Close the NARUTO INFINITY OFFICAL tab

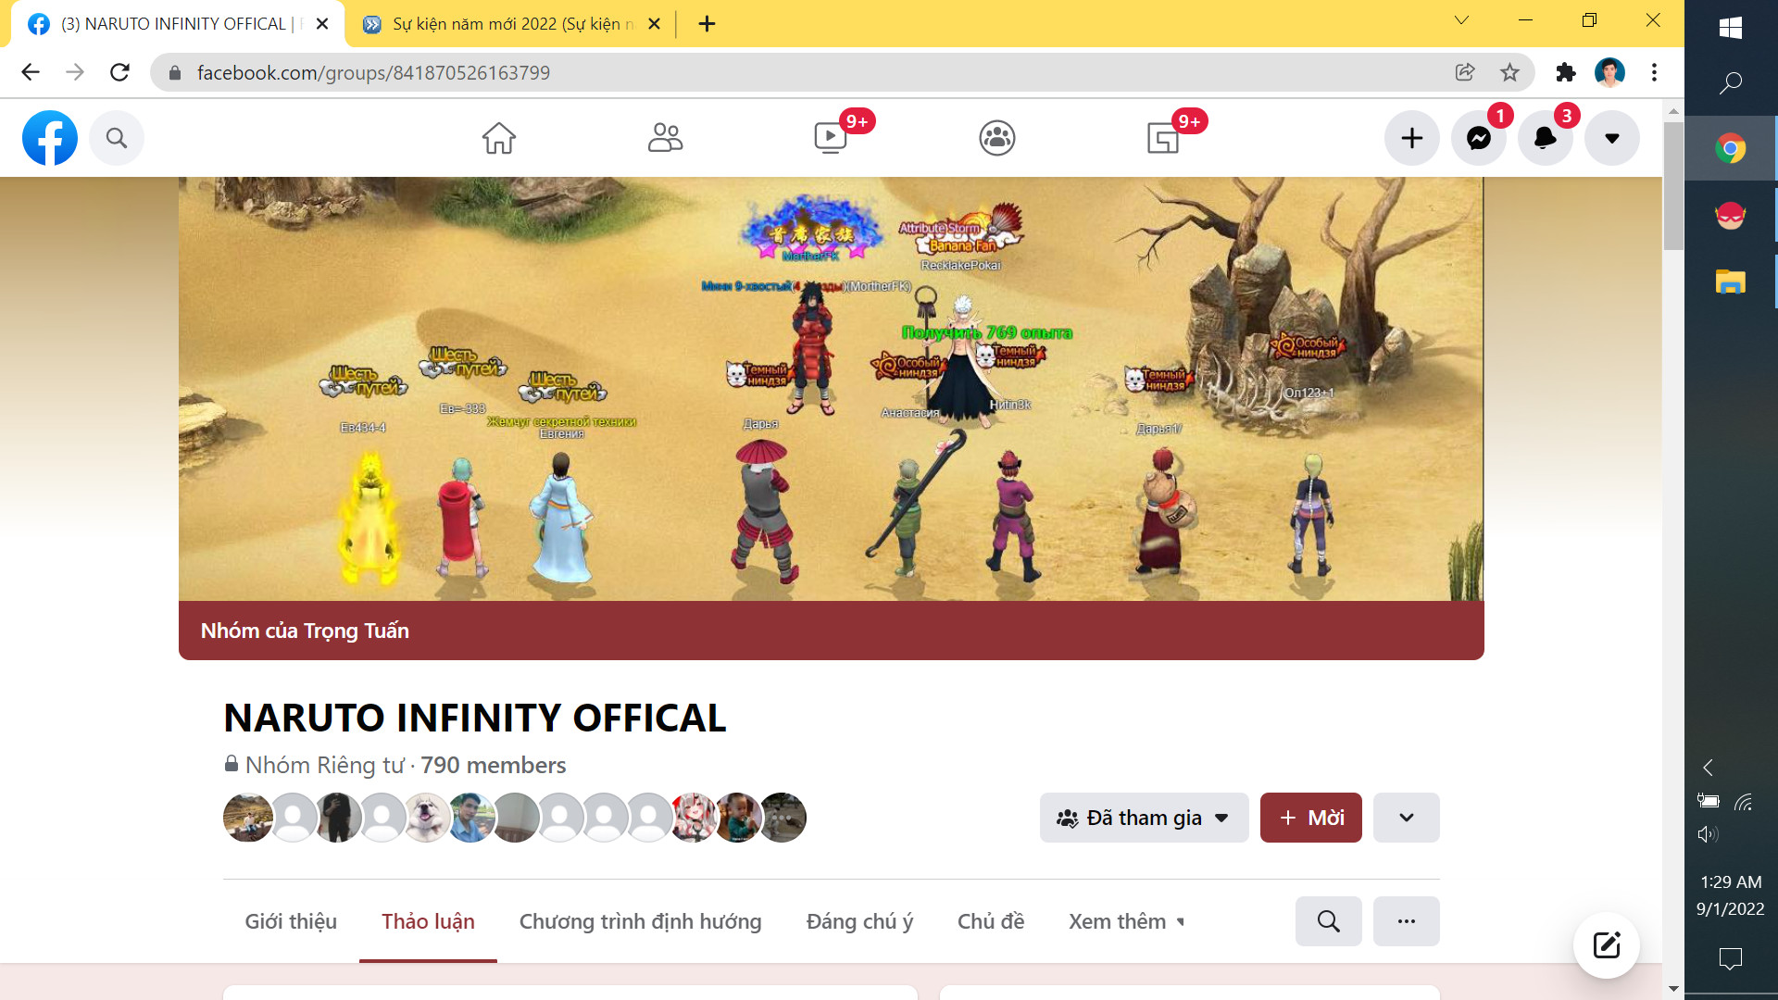[x=322, y=24]
